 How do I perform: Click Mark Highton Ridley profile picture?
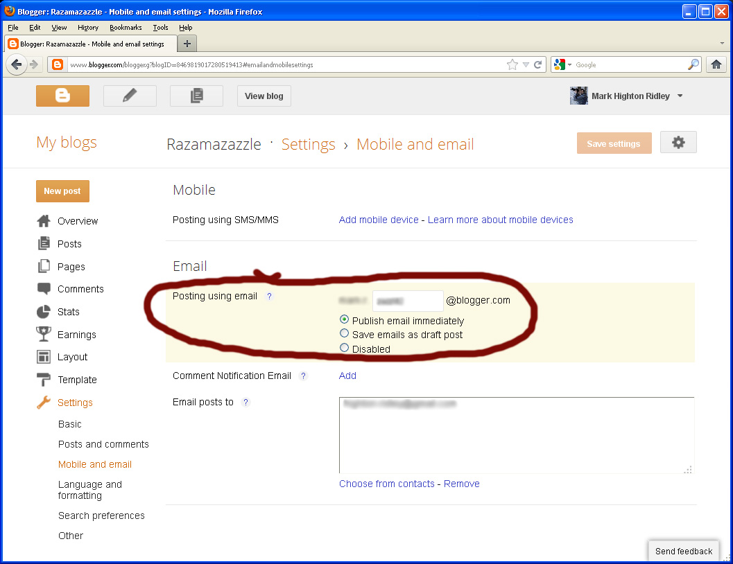579,96
